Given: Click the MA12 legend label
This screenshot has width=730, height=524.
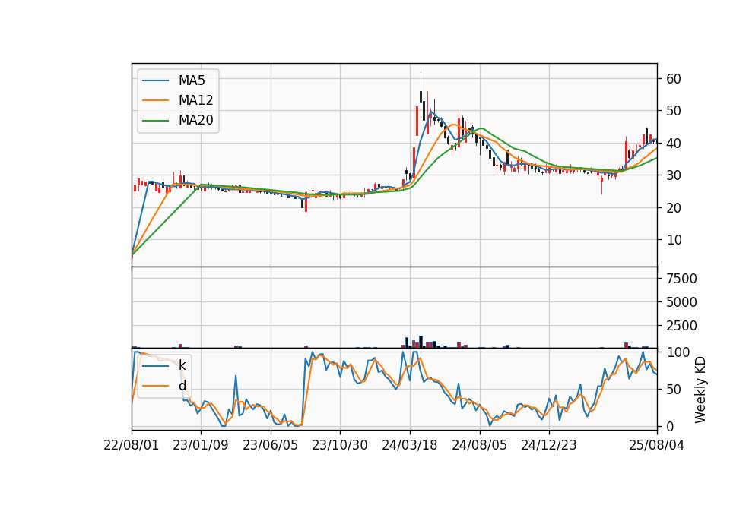Looking at the screenshot, I should (195, 100).
